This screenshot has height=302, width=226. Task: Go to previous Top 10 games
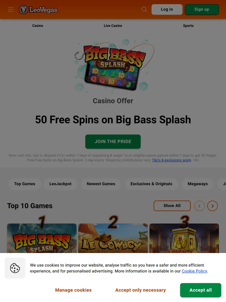[x=199, y=206]
